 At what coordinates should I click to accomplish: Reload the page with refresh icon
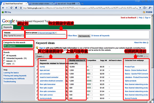coord(11,8)
